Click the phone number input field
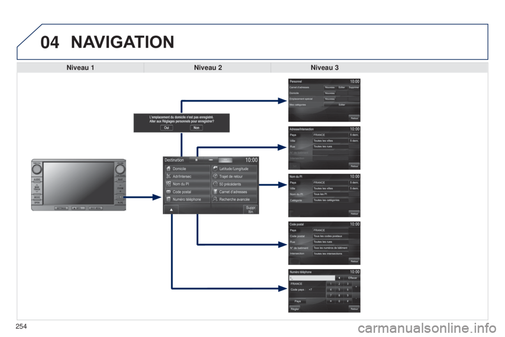This screenshot has height=337, width=505. [x=312, y=278]
